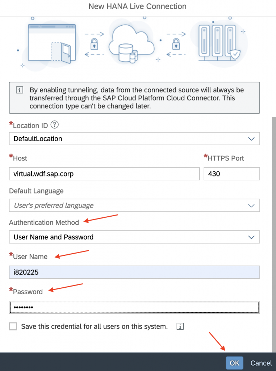Click the HTTPS Port field showing 430

pos(232,174)
